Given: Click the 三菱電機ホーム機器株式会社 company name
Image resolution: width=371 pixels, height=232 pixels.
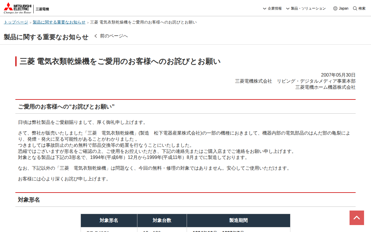Looking at the screenshot, I should click(325, 87).
